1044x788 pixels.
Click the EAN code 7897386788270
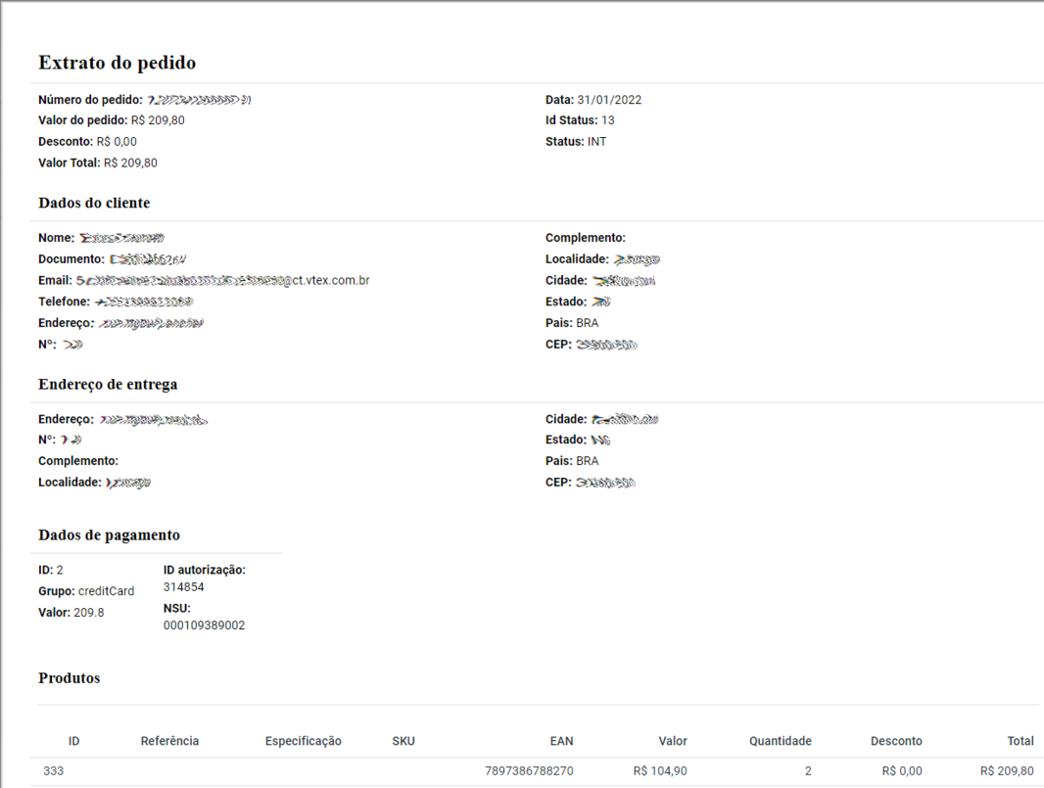(x=529, y=771)
